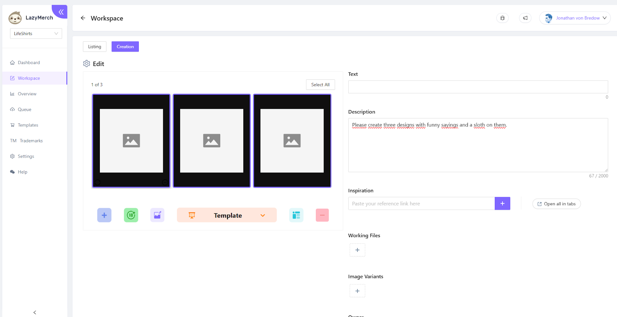The width and height of the screenshot is (617, 317).
Task: Click the Select All button
Action: click(x=320, y=84)
